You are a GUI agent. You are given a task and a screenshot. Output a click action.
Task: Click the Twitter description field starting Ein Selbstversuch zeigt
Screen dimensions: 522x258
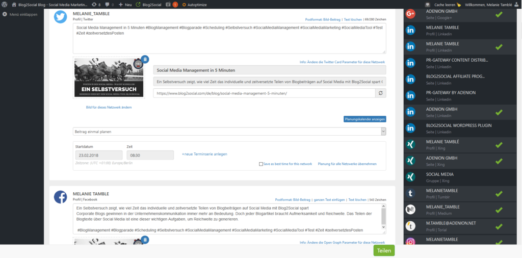tap(269, 82)
